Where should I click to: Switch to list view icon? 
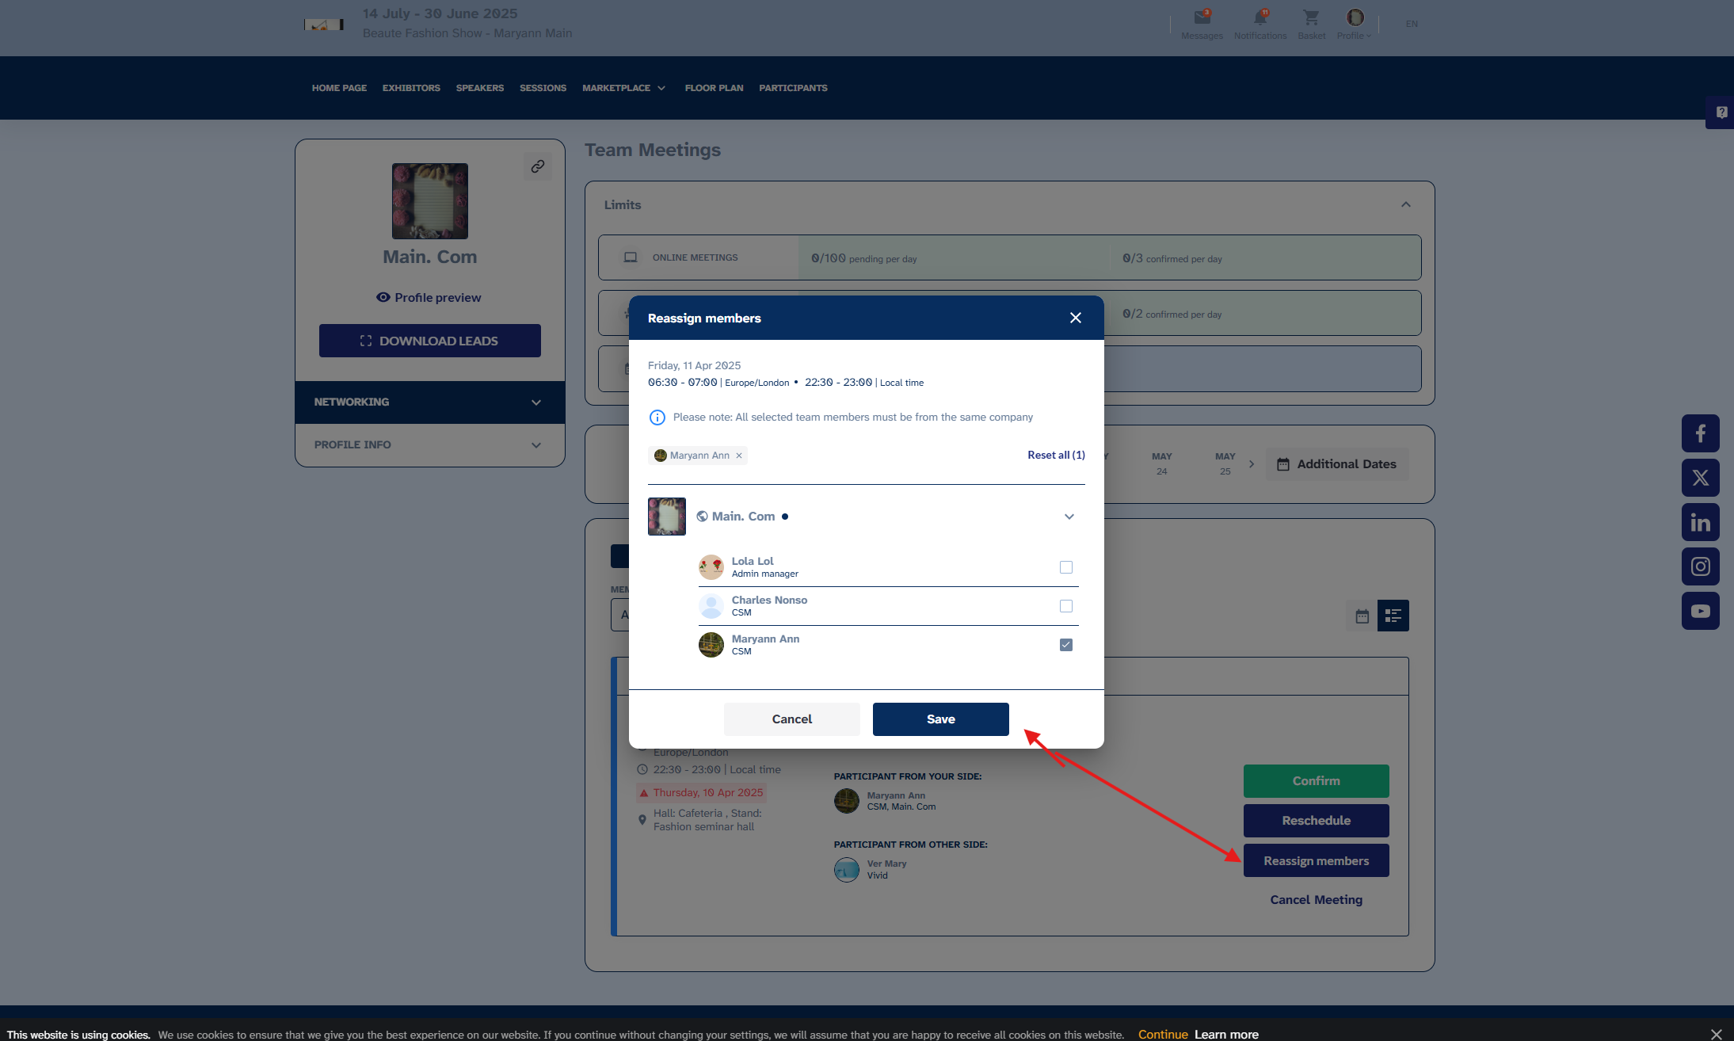[x=1393, y=616]
